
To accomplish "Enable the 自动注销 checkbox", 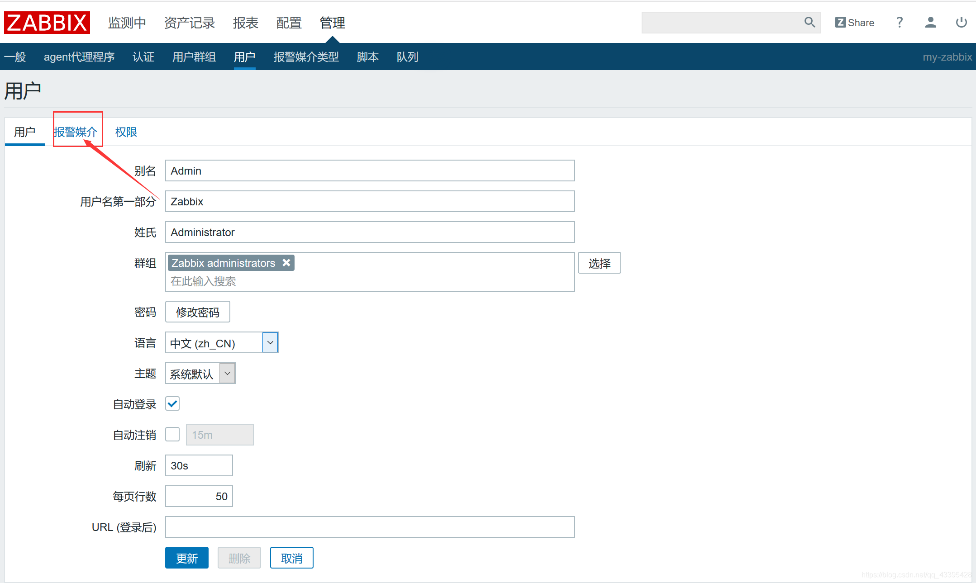I will coord(172,434).
